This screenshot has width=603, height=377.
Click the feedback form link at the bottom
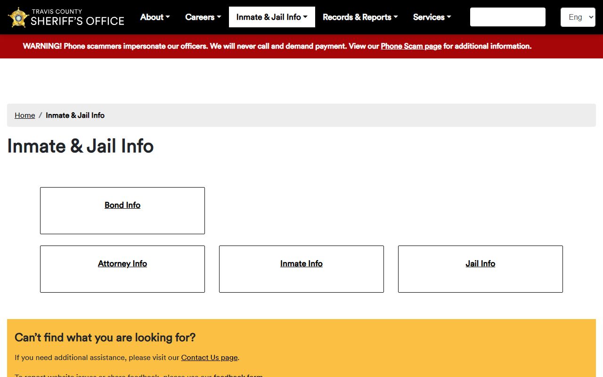(238, 375)
